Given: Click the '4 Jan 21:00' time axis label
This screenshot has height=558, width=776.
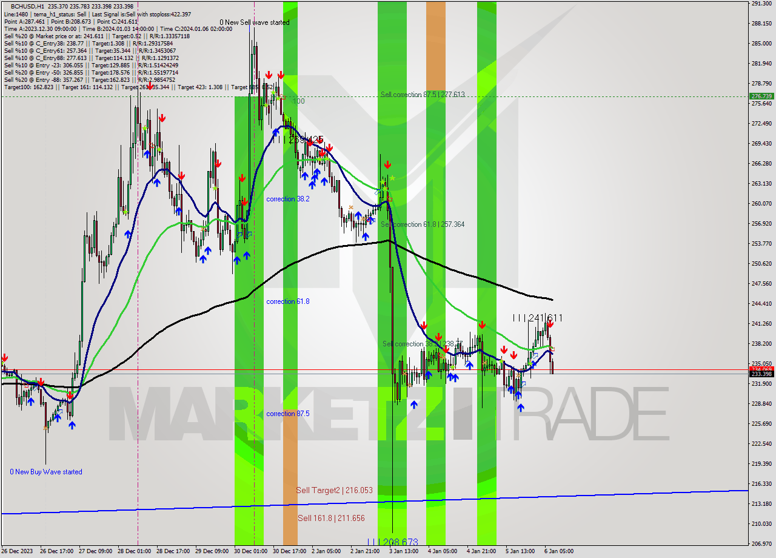Looking at the screenshot, I should pos(481,551).
